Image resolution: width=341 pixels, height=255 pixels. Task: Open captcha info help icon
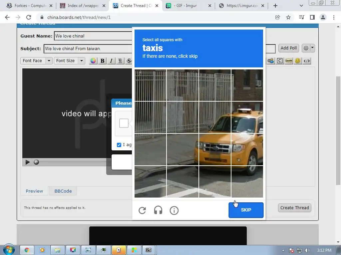pos(174,210)
